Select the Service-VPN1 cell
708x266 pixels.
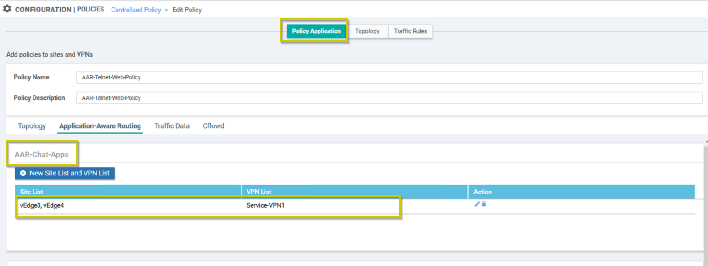354,206
